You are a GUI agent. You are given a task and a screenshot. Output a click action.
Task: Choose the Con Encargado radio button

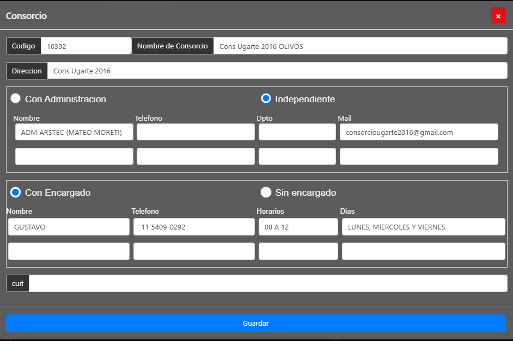click(x=15, y=193)
